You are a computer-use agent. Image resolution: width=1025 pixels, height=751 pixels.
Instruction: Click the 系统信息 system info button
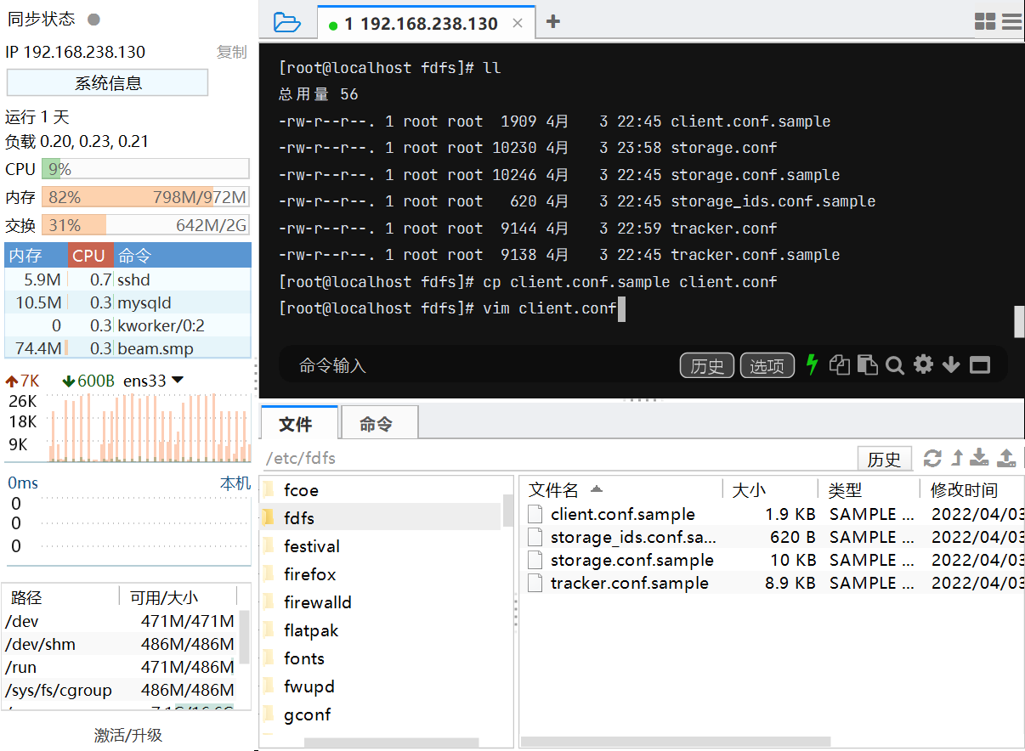[x=108, y=82]
